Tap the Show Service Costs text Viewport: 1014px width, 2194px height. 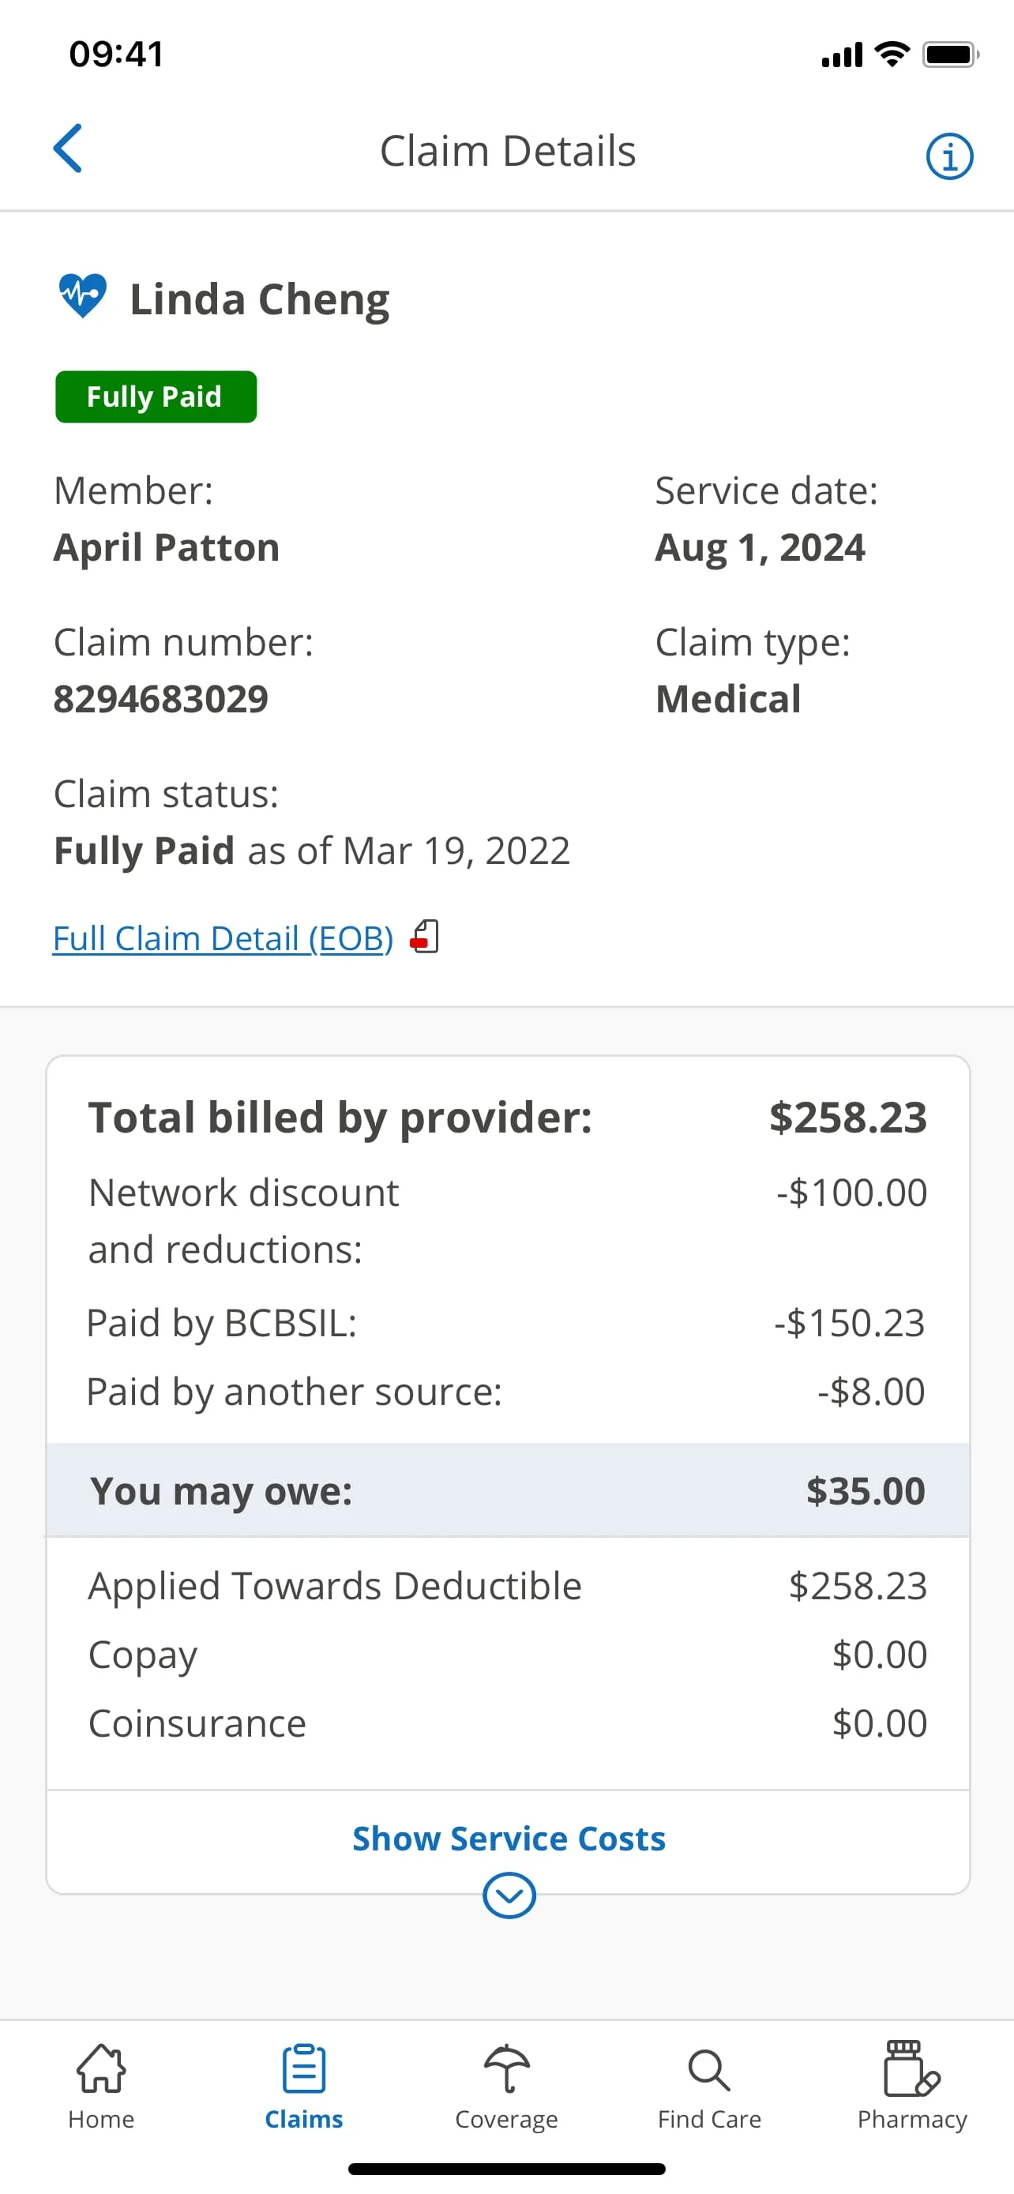(508, 1838)
